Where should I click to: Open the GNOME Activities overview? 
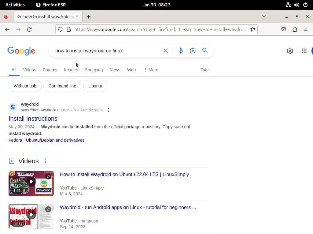(x=15, y=5)
